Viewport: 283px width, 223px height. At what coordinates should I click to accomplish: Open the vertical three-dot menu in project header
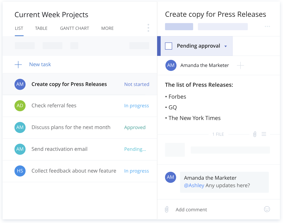click(x=148, y=28)
